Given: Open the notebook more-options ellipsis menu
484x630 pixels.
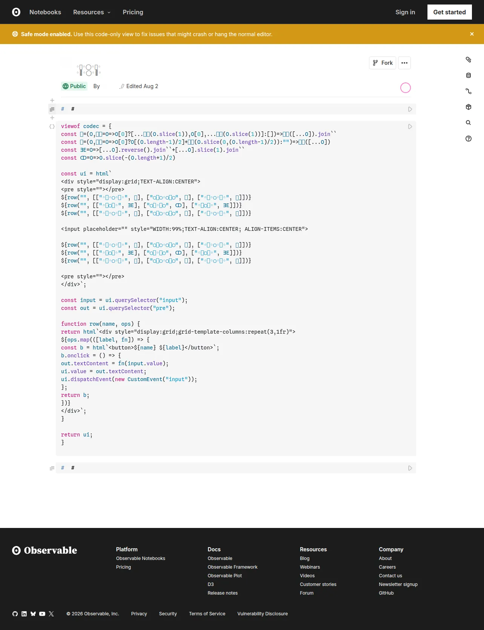Looking at the screenshot, I should pyautogui.click(x=404, y=63).
